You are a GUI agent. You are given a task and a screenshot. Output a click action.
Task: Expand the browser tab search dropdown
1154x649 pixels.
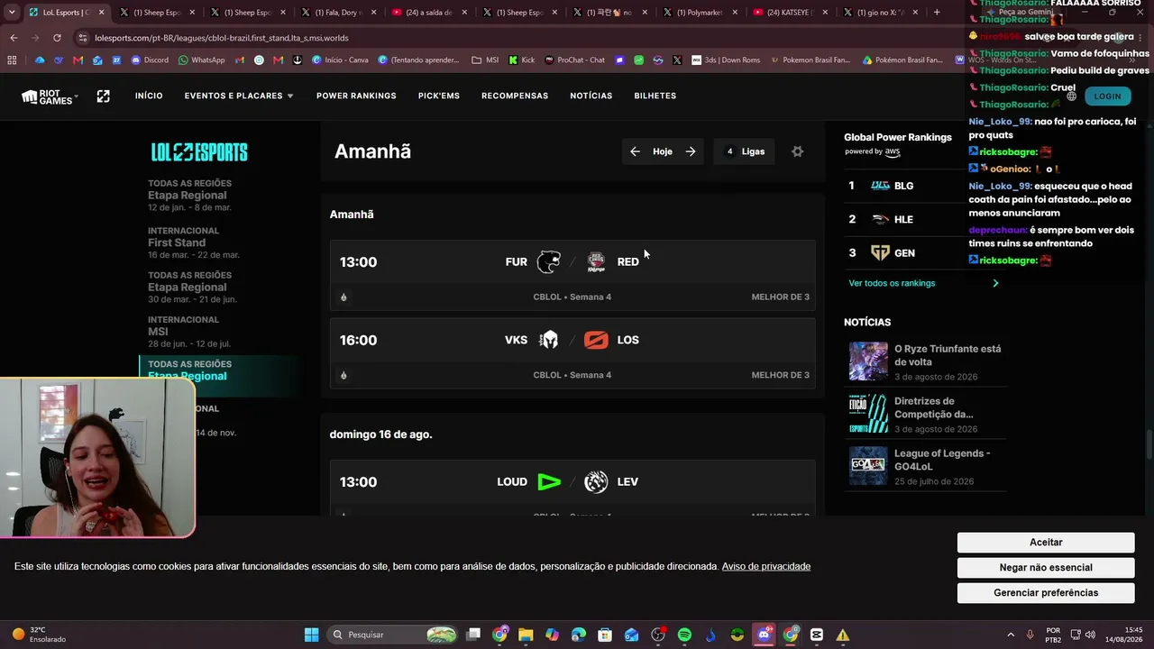pos(11,13)
